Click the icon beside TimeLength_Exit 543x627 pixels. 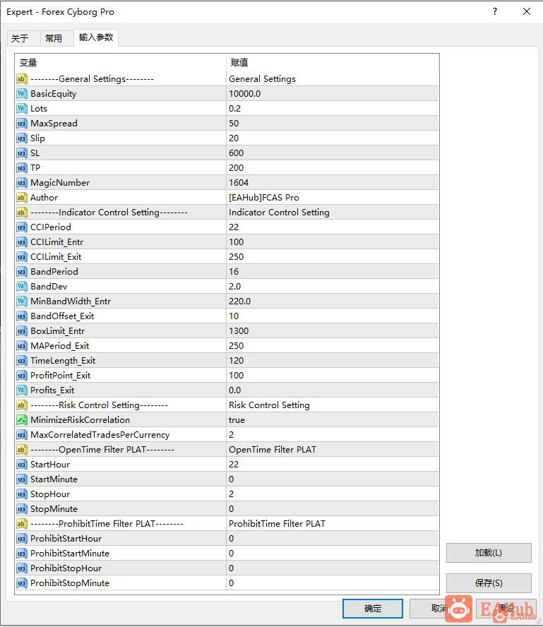click(x=22, y=360)
